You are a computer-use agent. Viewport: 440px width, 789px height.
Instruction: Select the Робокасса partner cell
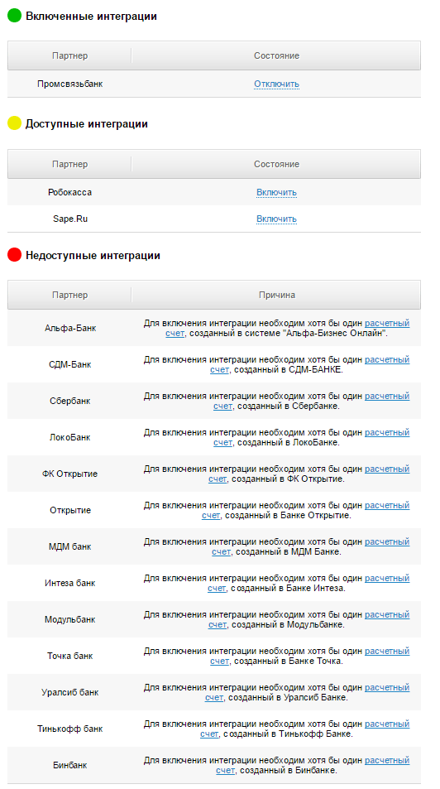[70, 192]
